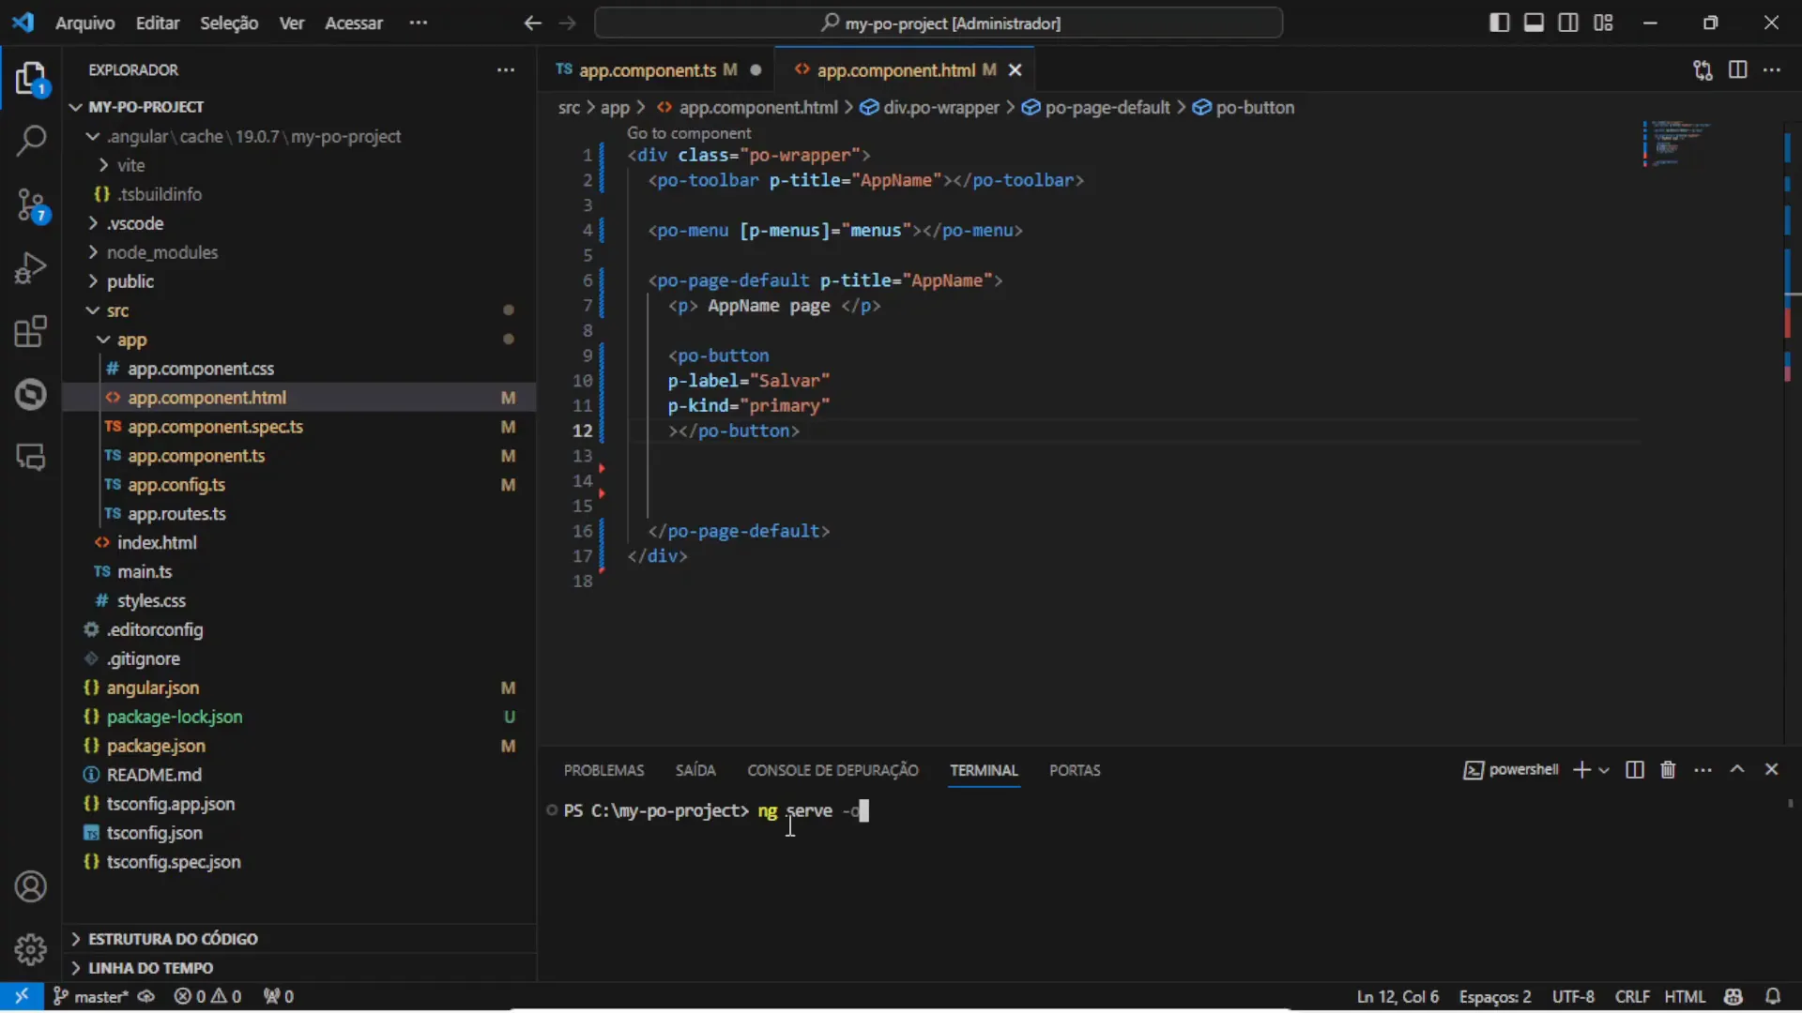Toggle the bottom panel layout button
The image size is (1802, 1013).
pos(1534,23)
